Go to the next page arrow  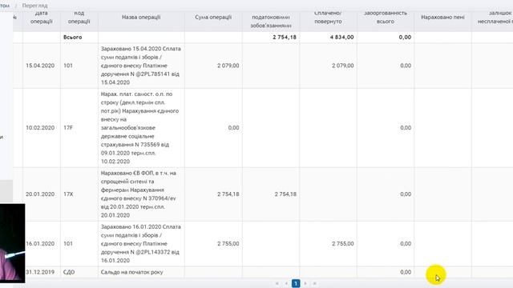305,283
